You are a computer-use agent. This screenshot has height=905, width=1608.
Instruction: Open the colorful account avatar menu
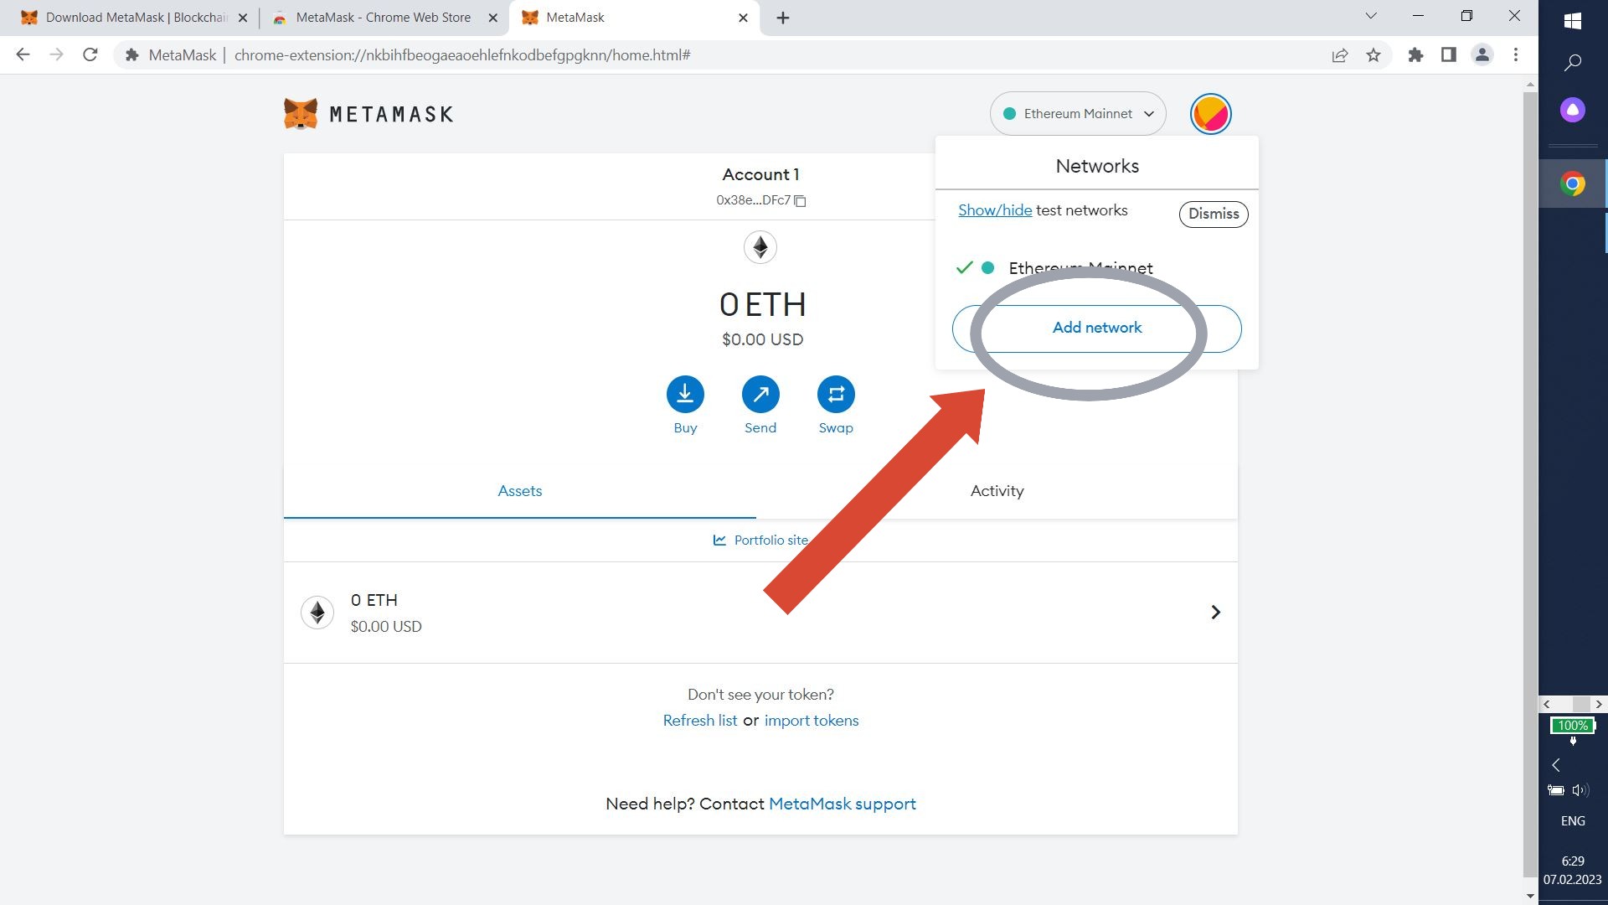point(1210,114)
